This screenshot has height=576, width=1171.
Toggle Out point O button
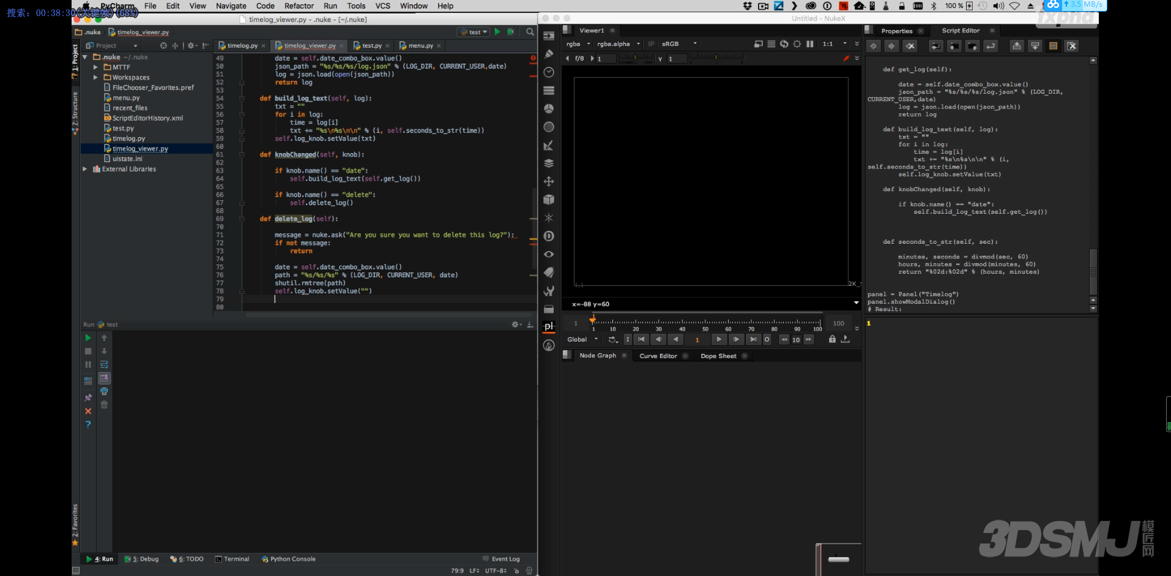767,340
